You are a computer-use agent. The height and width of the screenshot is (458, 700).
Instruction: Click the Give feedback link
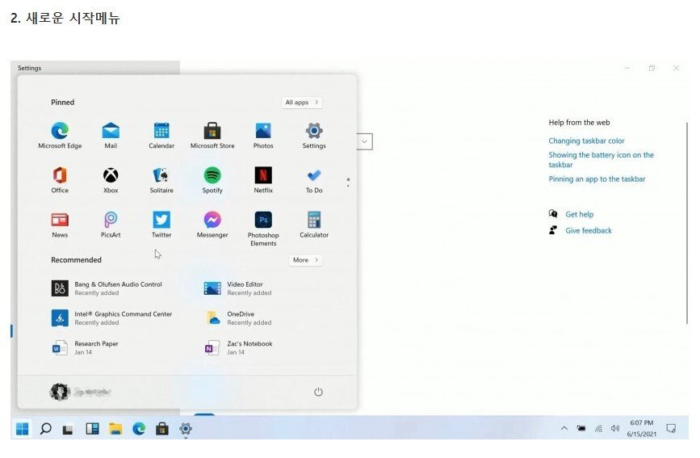coord(589,230)
